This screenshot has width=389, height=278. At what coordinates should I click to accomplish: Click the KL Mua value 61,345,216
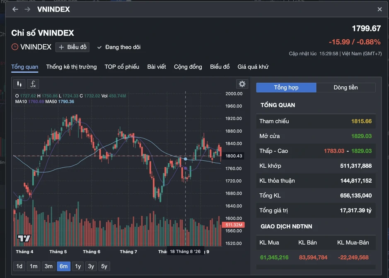pyautogui.click(x=274, y=257)
